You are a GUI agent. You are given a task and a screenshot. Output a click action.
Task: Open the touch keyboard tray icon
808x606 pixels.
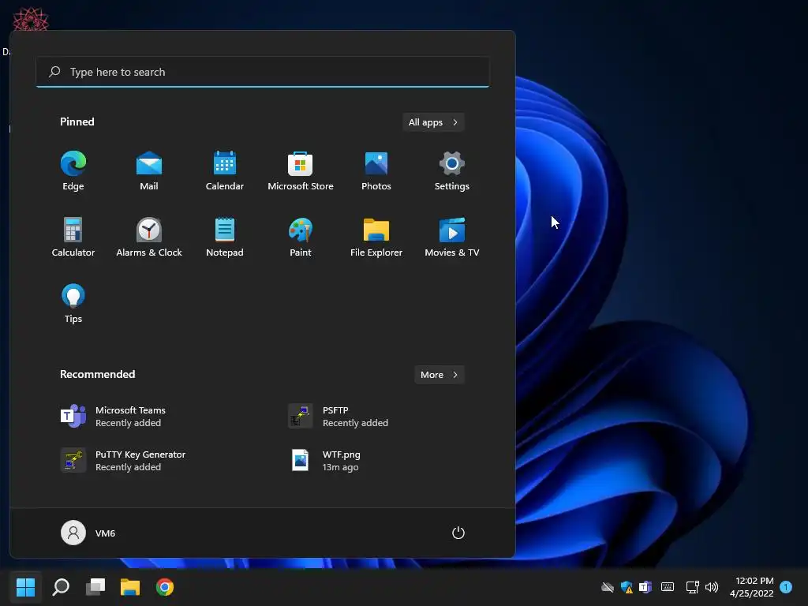pos(668,587)
